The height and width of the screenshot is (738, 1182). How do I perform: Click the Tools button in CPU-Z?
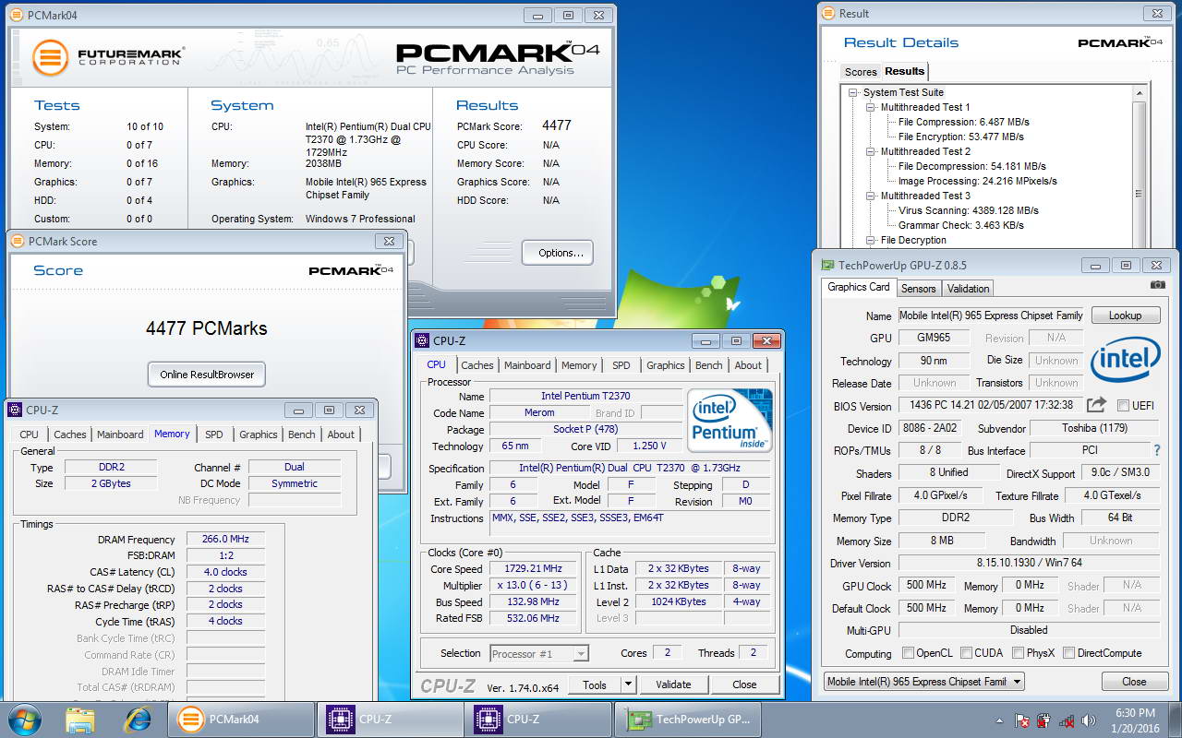[595, 684]
